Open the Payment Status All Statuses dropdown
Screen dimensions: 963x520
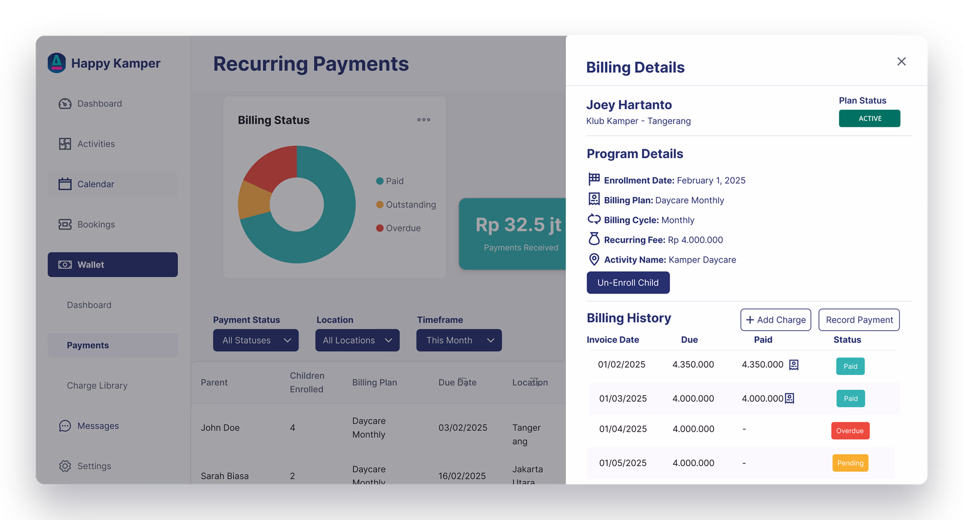(x=256, y=340)
